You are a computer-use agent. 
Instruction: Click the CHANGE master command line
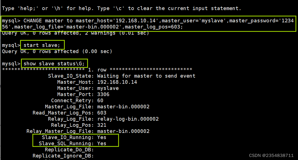[x=148, y=23]
